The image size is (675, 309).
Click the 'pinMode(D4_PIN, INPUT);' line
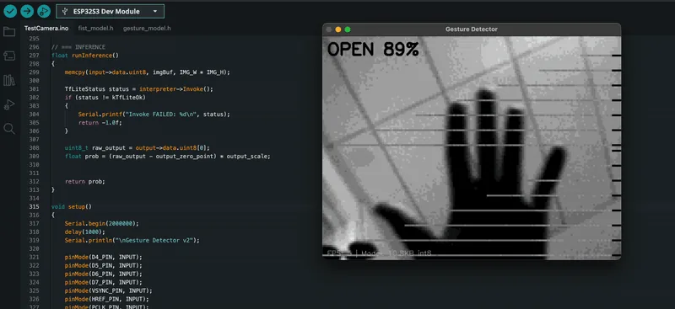click(x=103, y=257)
